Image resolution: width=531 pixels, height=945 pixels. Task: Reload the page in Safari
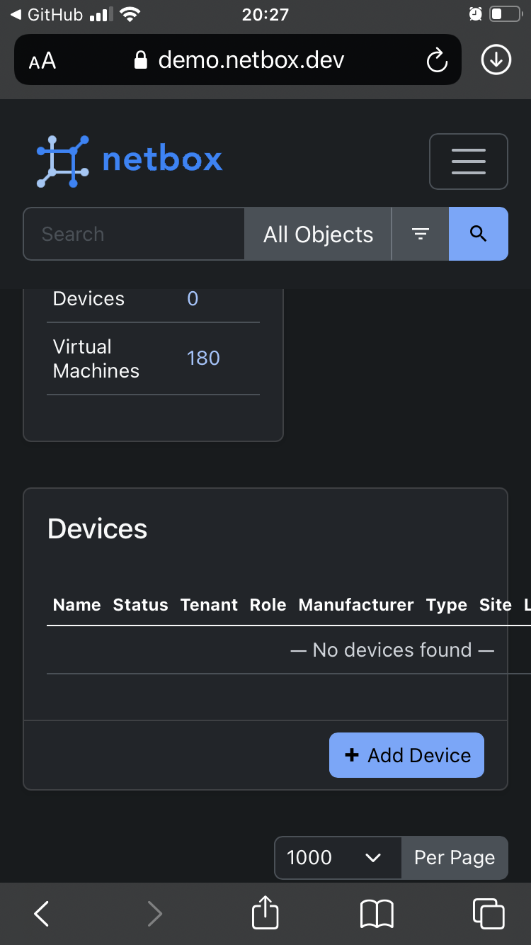point(436,60)
